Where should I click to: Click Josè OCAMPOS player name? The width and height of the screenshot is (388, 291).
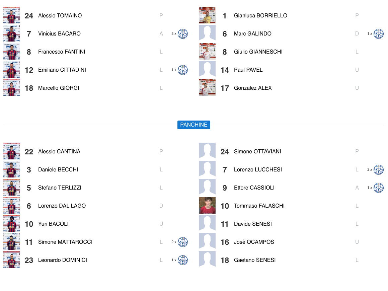(x=254, y=242)
